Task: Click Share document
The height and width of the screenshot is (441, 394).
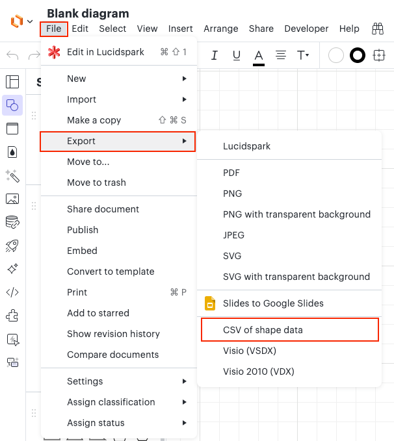Action: [118, 210]
